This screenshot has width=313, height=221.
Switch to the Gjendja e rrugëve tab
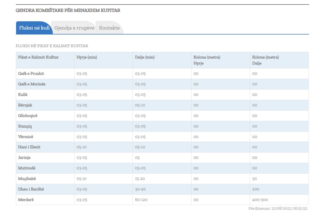click(x=74, y=28)
